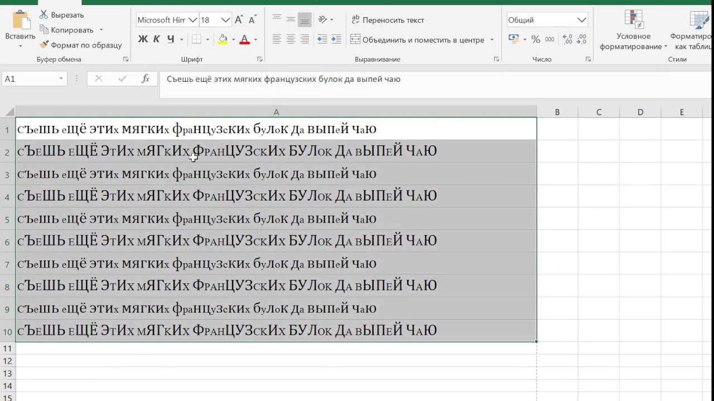Click the text cell in row 10
The height and width of the screenshot is (401, 714).
(x=276, y=330)
